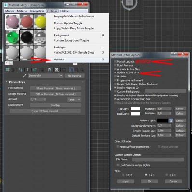Choose Options... from the Options menu
The width and height of the screenshot is (192, 192).
pyautogui.click(x=60, y=60)
